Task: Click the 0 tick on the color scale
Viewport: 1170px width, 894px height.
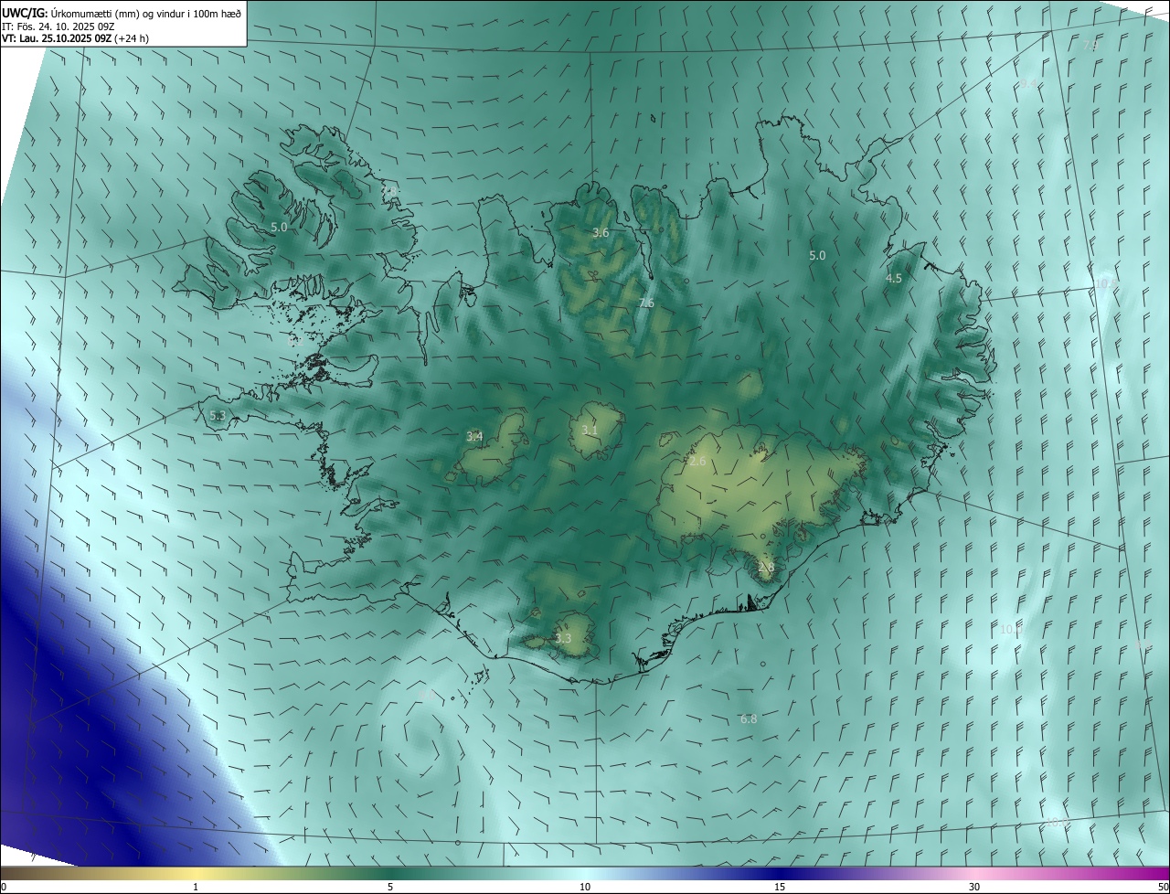Action: pyautogui.click(x=4, y=887)
